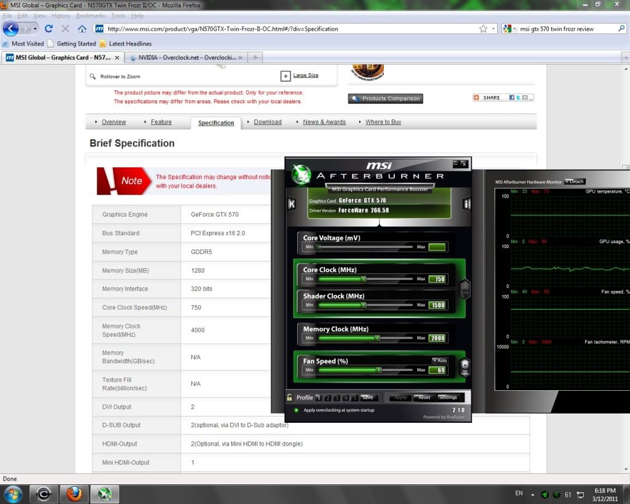This screenshot has height=504, width=630.
Task: Go to the Firefox home page icon
Action: point(82,28)
